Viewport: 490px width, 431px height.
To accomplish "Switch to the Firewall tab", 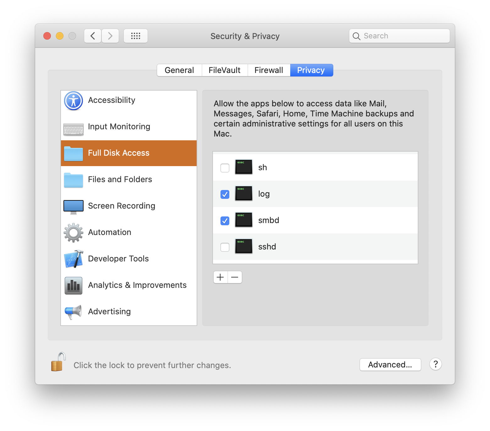I will tap(269, 70).
